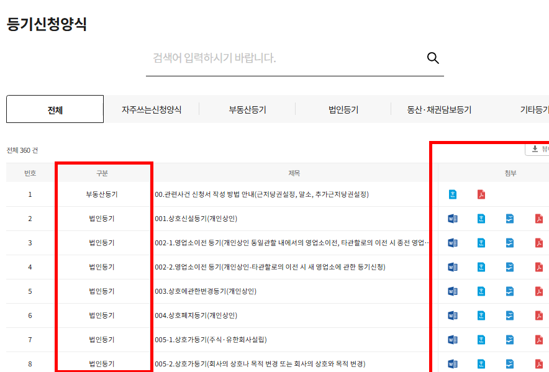Screen dimensions: 549x372
Task: Download the PDF attachment for row 1
Action: [481, 194]
